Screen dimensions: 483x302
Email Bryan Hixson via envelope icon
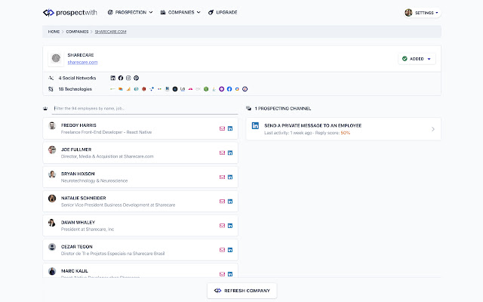pyautogui.click(x=222, y=177)
